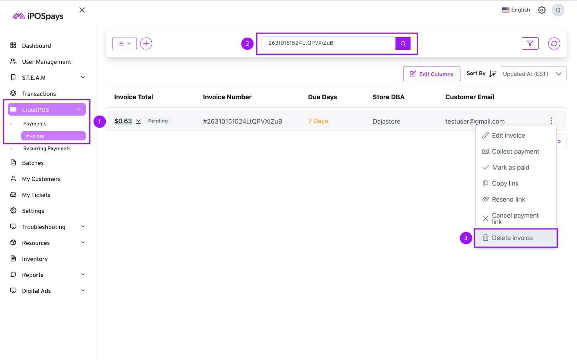The height and width of the screenshot is (360, 577).
Task: Select Collect payment in the menu
Action: (515, 151)
